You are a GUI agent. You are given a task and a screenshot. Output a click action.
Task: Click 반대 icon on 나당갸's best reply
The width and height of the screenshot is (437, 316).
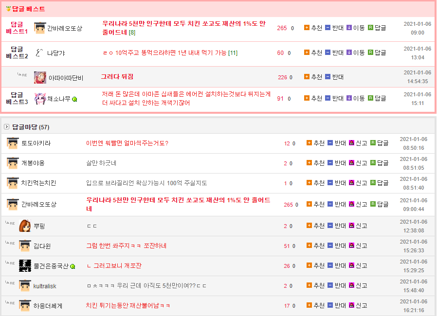pyautogui.click(x=328, y=53)
